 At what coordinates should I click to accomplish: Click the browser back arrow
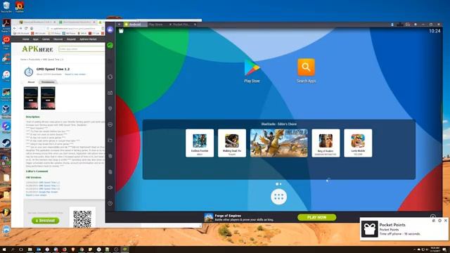tap(15, 28)
